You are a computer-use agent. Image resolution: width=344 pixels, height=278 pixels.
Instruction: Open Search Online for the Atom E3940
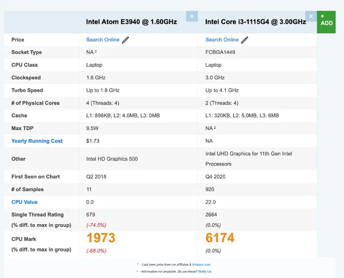click(x=103, y=39)
